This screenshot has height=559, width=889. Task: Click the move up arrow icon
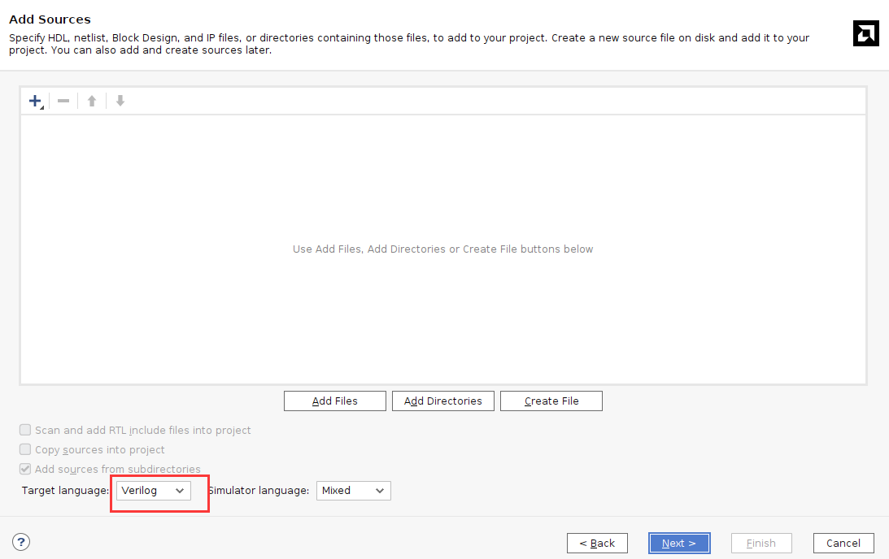point(92,102)
